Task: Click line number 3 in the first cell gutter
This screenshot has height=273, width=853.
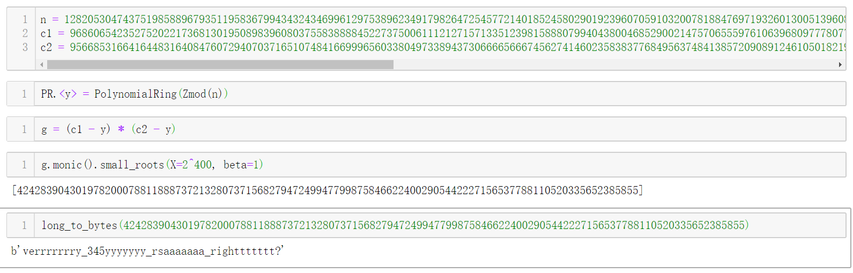Action: (25, 47)
